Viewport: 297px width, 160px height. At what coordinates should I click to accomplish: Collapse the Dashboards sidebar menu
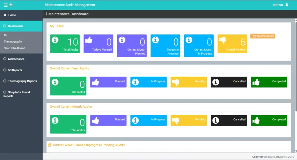tap(21, 26)
